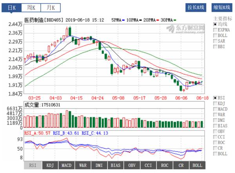Viewport: 235px width, 173px height.
Task: Select the ROC sub-indicator radio option
Action: point(215,142)
